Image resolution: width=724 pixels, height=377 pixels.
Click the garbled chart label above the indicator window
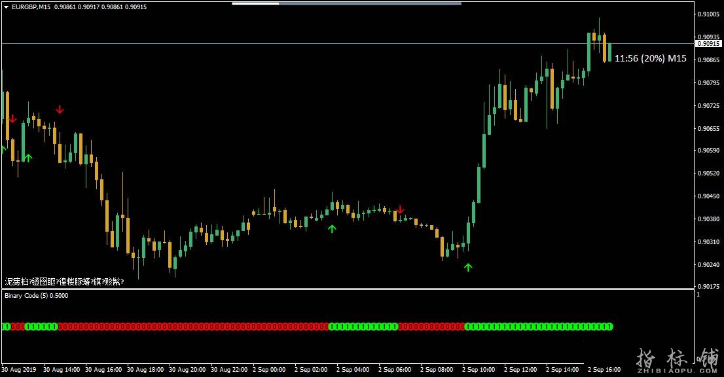tap(64, 281)
